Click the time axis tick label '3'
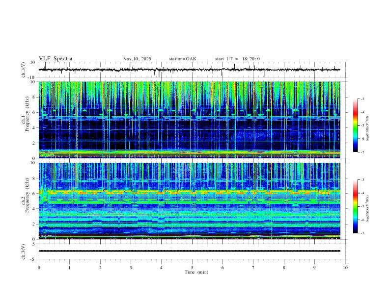Image resolution: width=389 pixels, height=300 pixels. tap(131, 268)
